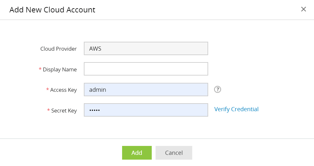
Task: Click the 'admin' text in Access Key
Action: click(98, 90)
